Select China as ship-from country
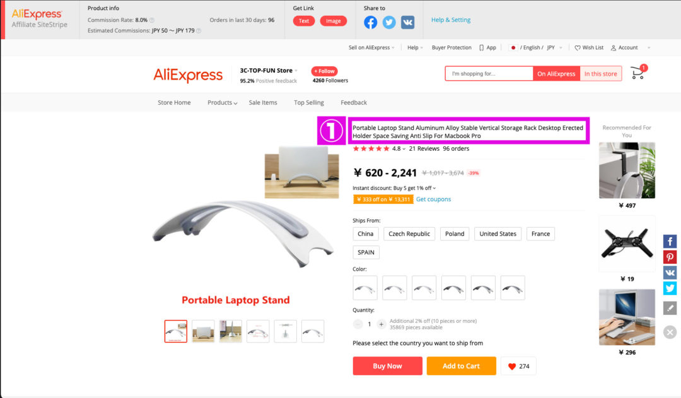This screenshot has width=681, height=398. click(x=365, y=234)
